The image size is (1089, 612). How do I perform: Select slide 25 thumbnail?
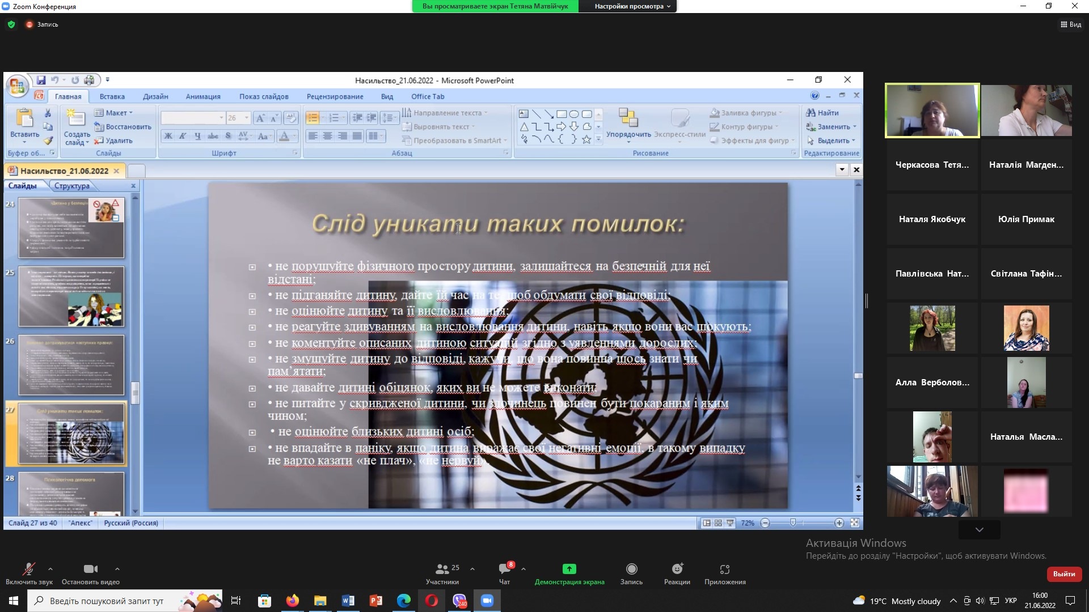71,296
